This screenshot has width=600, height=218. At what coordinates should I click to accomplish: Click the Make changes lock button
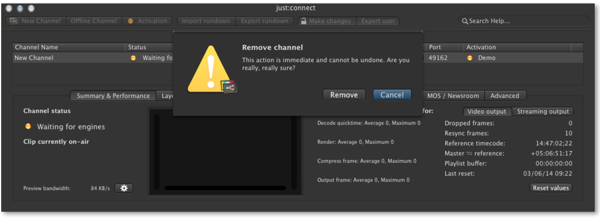pos(327,21)
